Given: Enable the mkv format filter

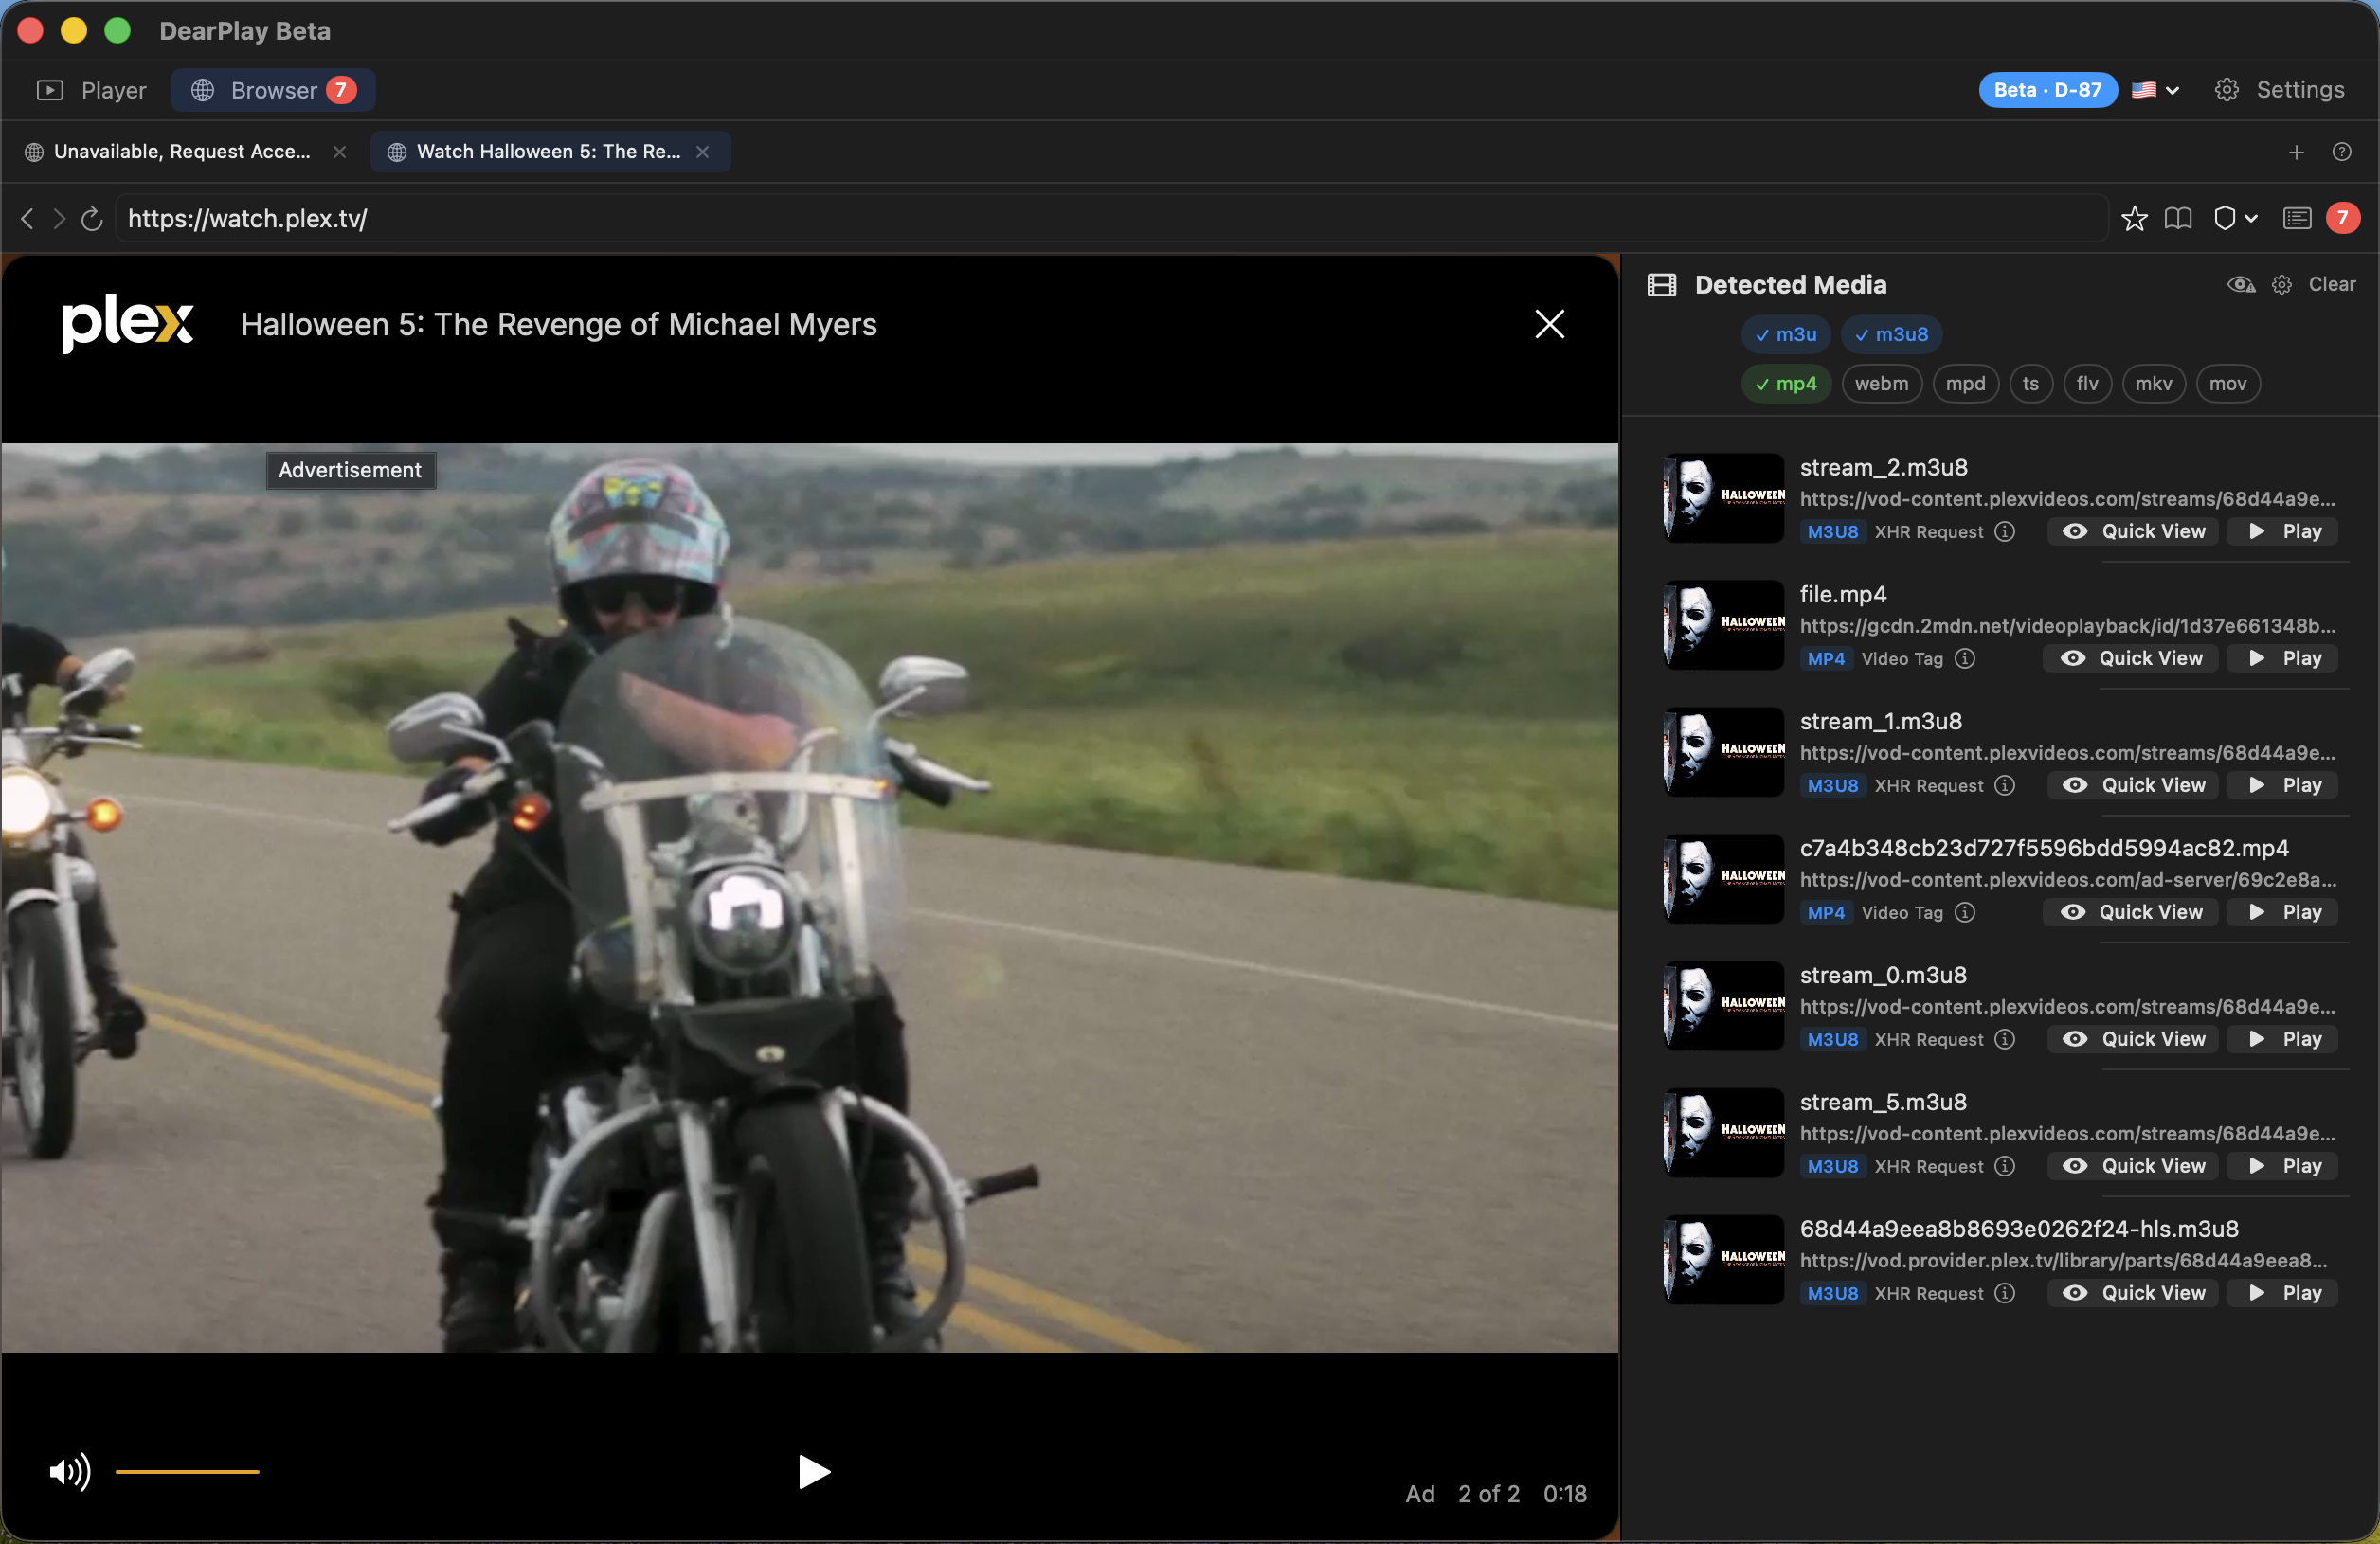Looking at the screenshot, I should tap(2154, 384).
